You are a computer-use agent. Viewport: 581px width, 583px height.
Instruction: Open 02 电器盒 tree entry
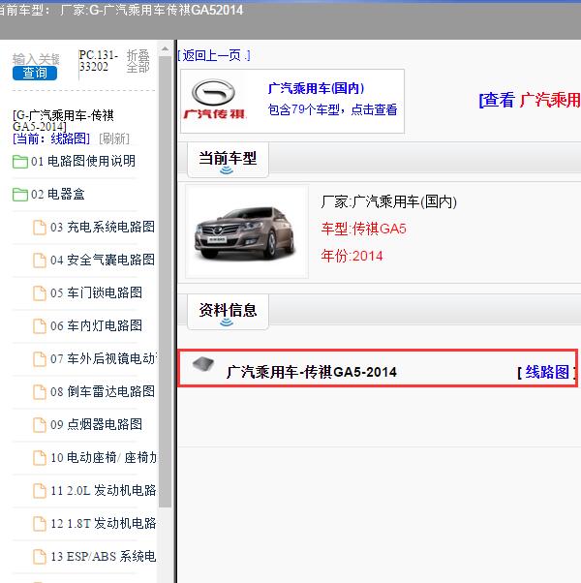click(58, 194)
